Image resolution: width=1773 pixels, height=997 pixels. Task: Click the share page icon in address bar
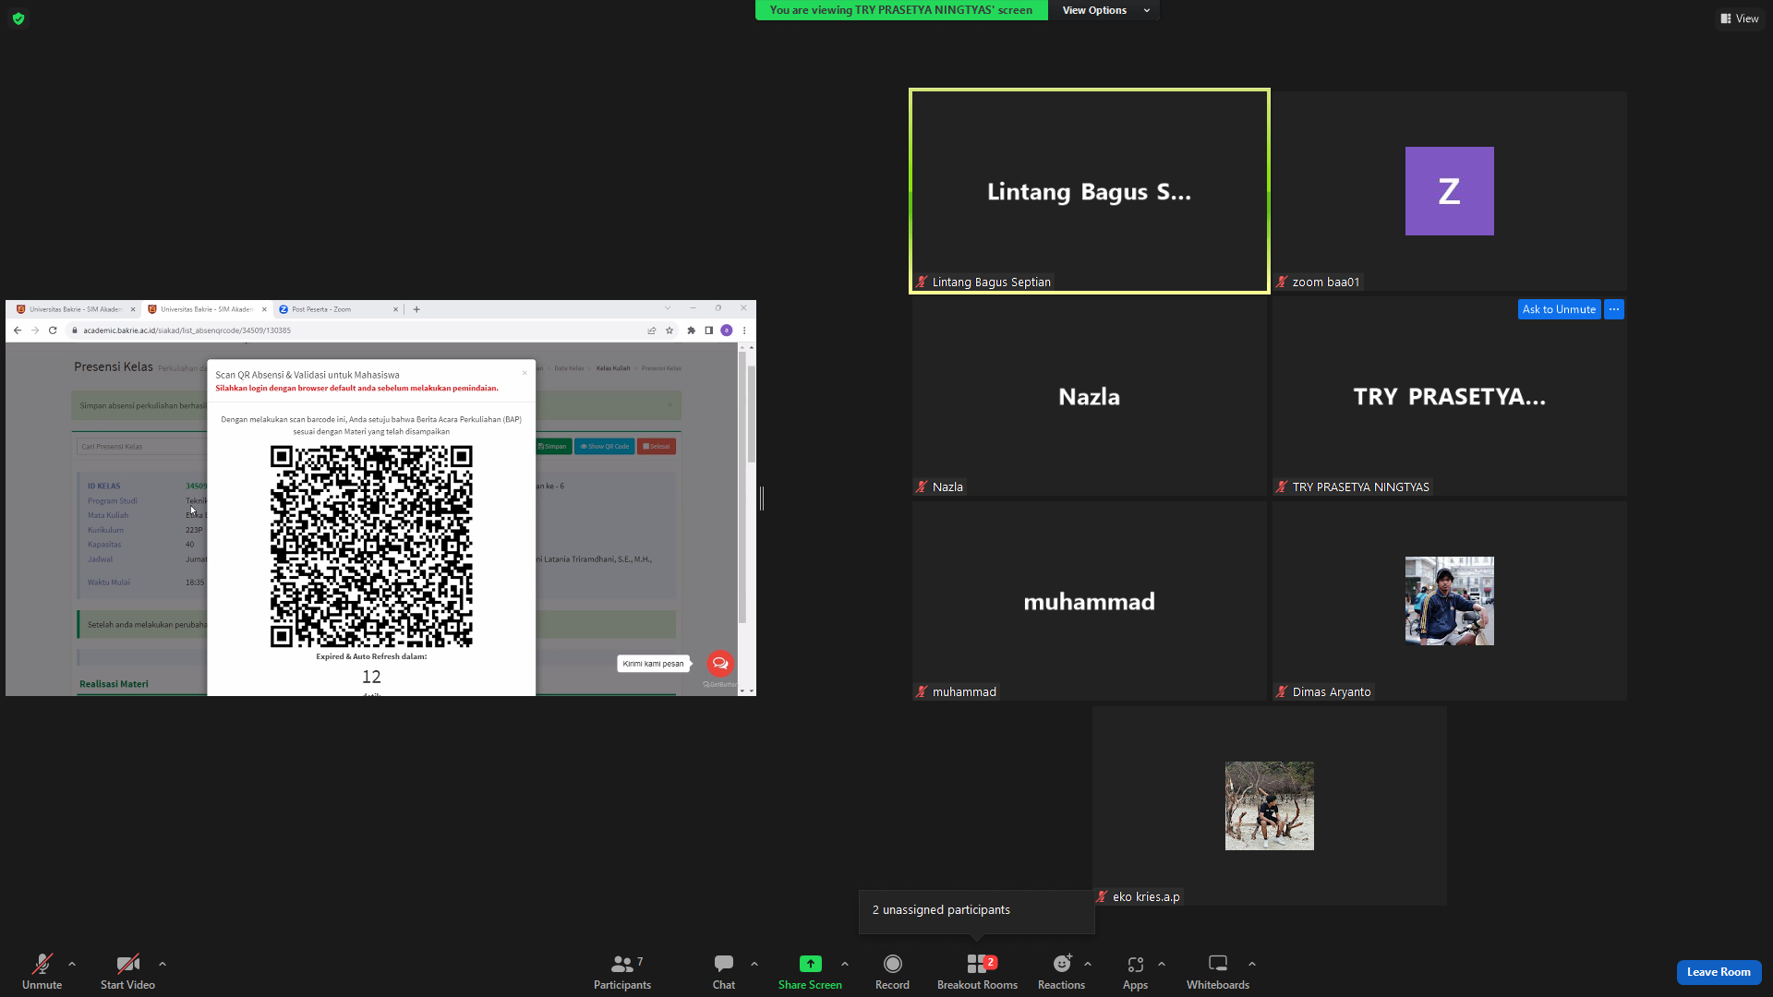coord(652,330)
